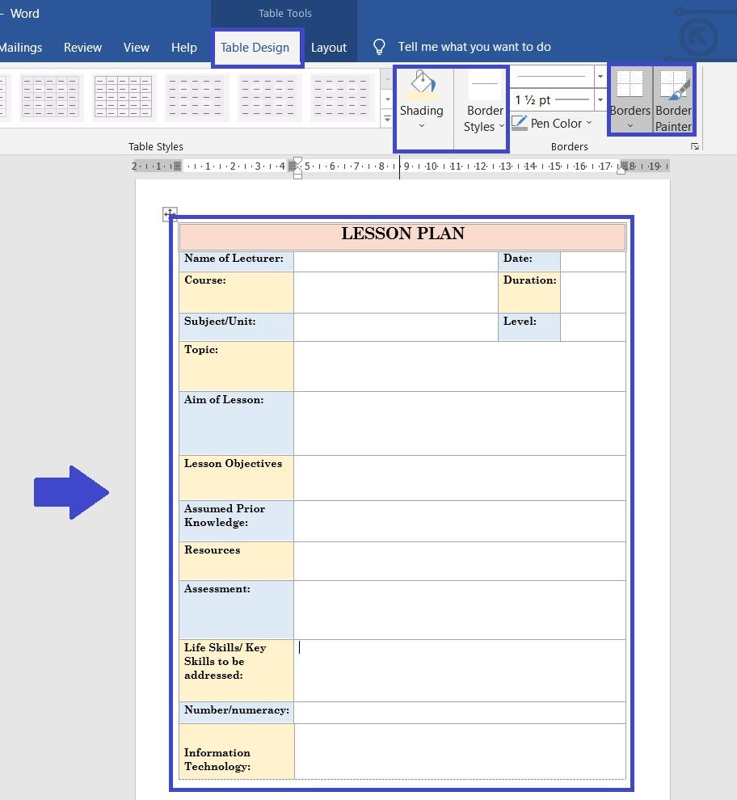Click the Table Styles dialog launcher
This screenshot has height=800, width=737.
click(695, 146)
